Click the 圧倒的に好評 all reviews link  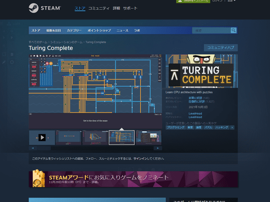coord(197,101)
